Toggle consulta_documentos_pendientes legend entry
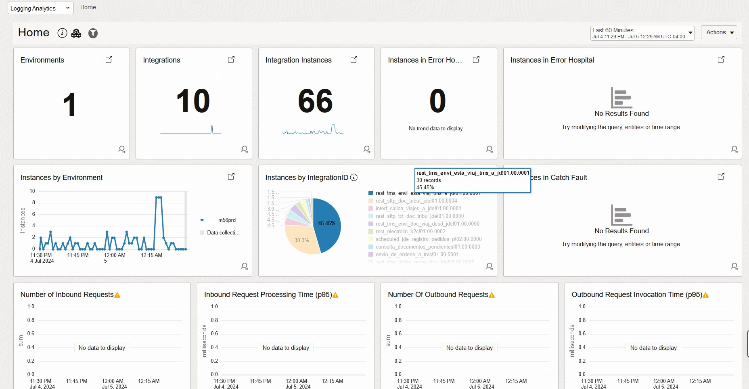This screenshot has height=389, width=749. coord(424,247)
